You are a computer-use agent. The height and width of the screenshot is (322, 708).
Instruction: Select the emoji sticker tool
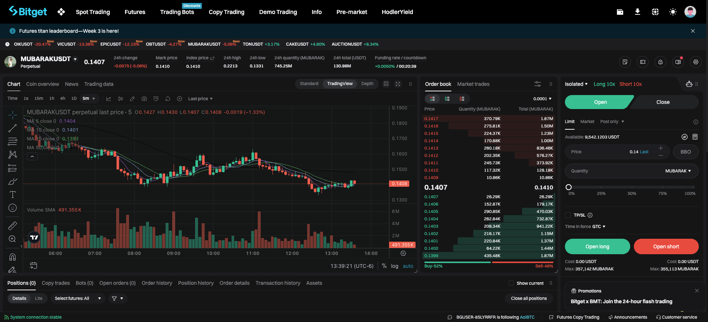point(13,208)
